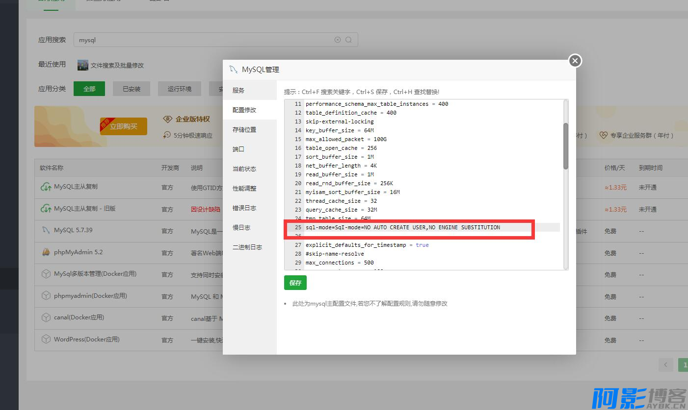Click the red 因设计缺陷 description text
This screenshot has width=688, height=410.
coord(206,209)
